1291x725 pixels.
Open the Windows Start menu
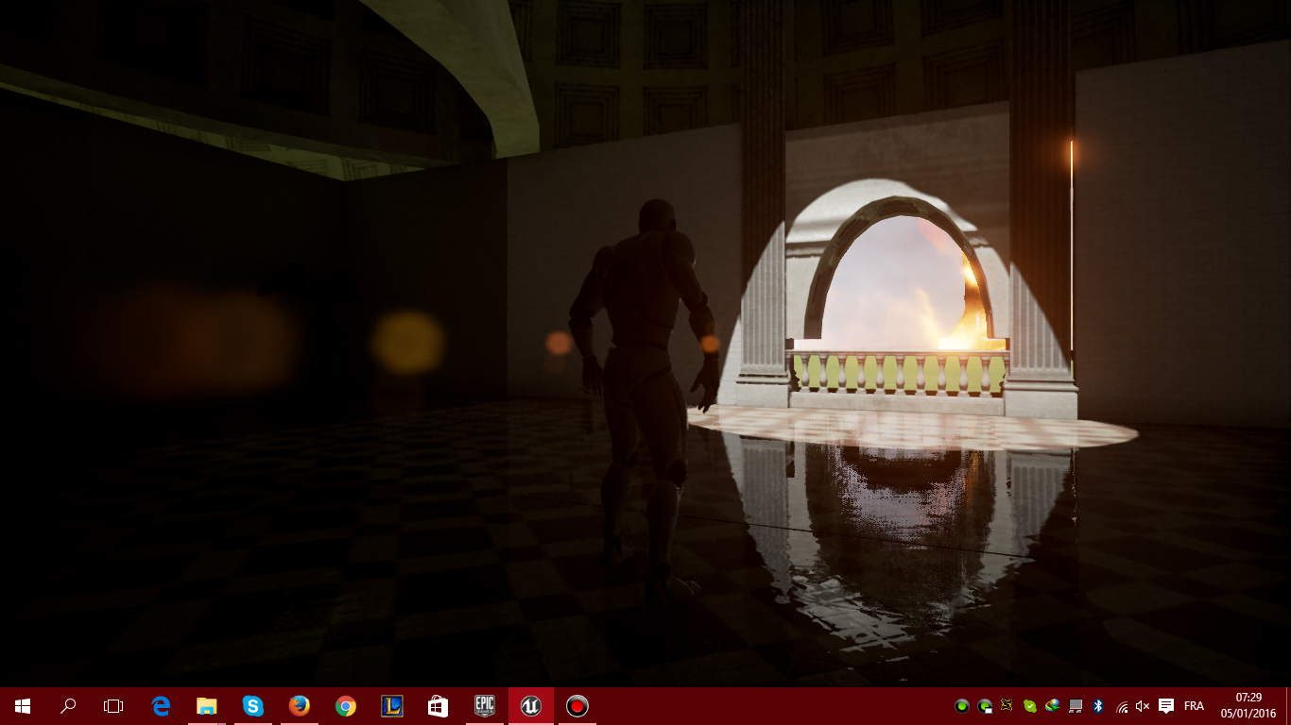click(23, 706)
